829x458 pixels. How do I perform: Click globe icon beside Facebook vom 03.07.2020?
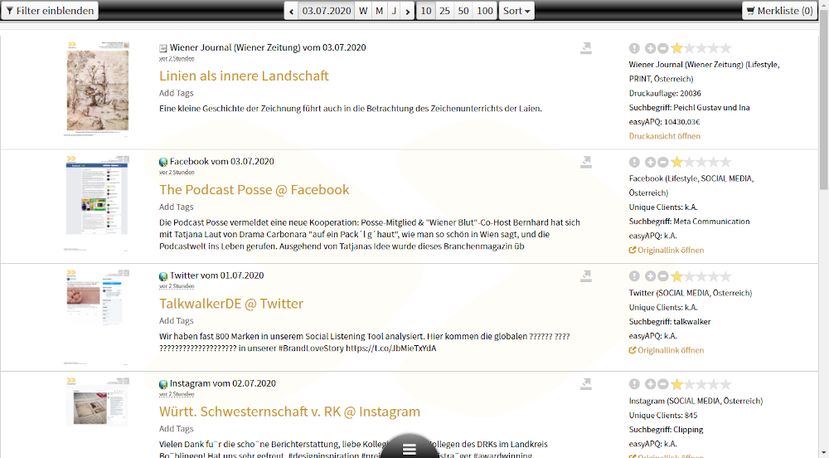(x=163, y=162)
